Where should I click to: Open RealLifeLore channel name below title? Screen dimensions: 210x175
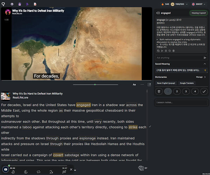tap(20, 98)
